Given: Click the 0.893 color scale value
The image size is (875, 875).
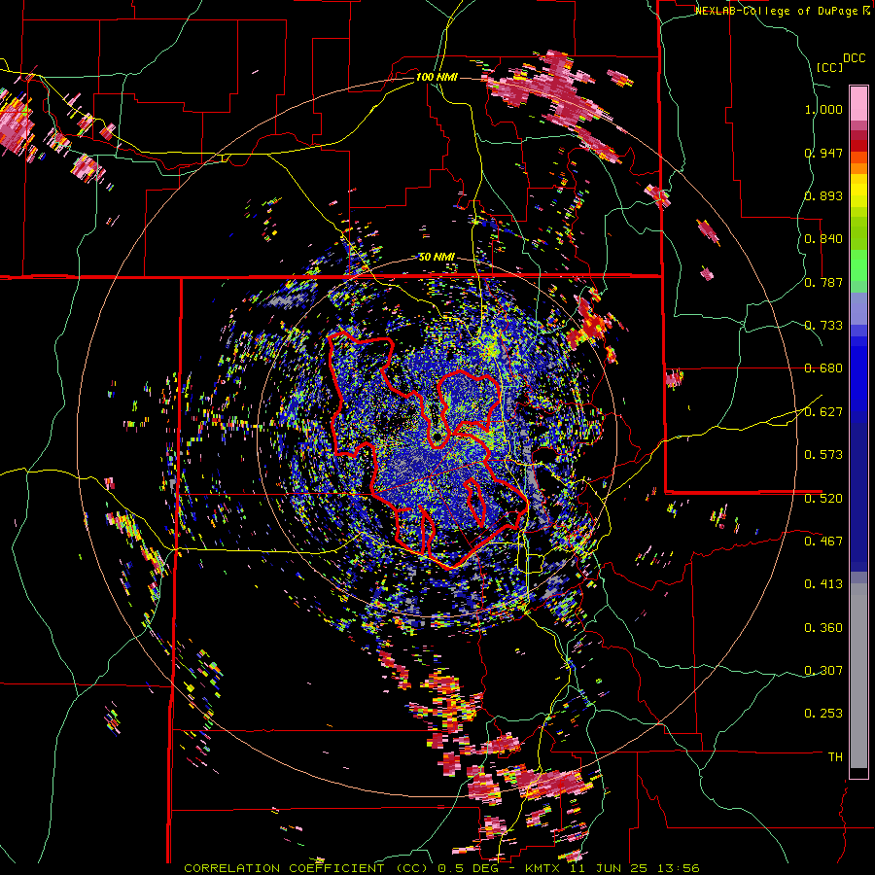Looking at the screenshot, I should [823, 195].
